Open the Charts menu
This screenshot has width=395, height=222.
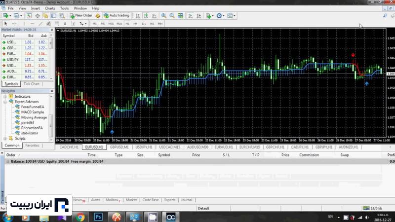(49, 8)
